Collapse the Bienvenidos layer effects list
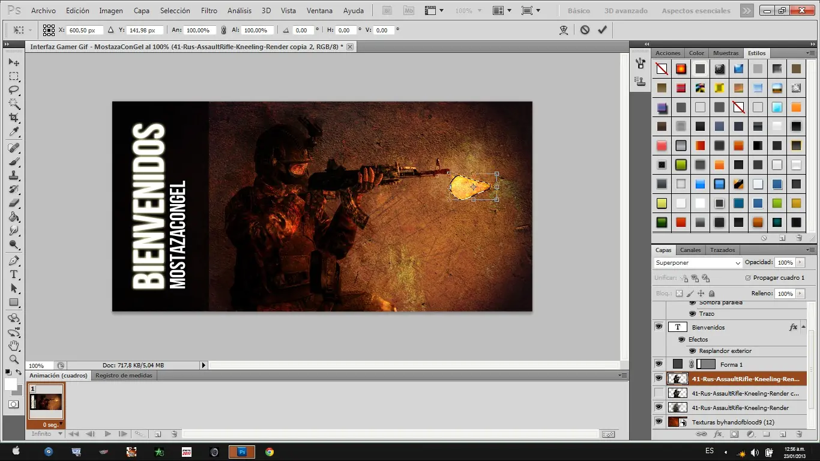Viewport: 820px width, 461px height. click(x=802, y=327)
